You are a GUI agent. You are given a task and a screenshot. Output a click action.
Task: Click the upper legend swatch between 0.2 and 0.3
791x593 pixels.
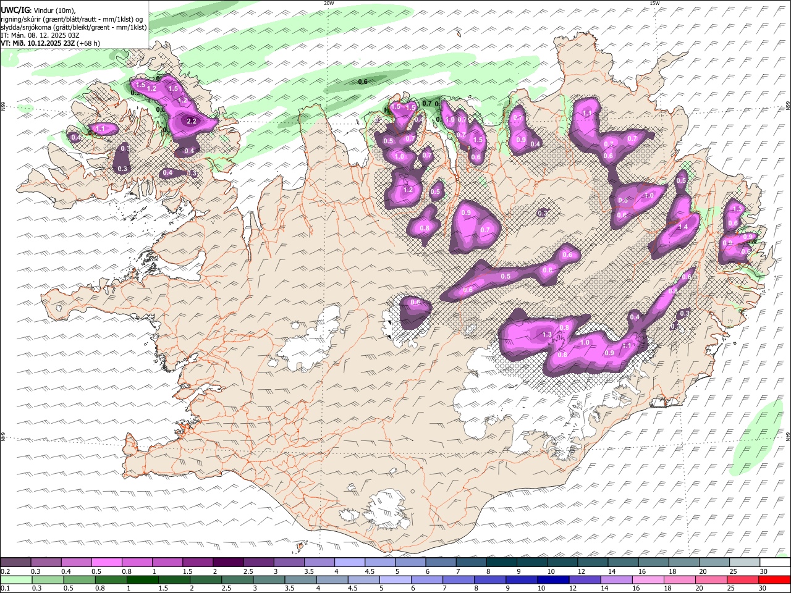tap(15, 562)
